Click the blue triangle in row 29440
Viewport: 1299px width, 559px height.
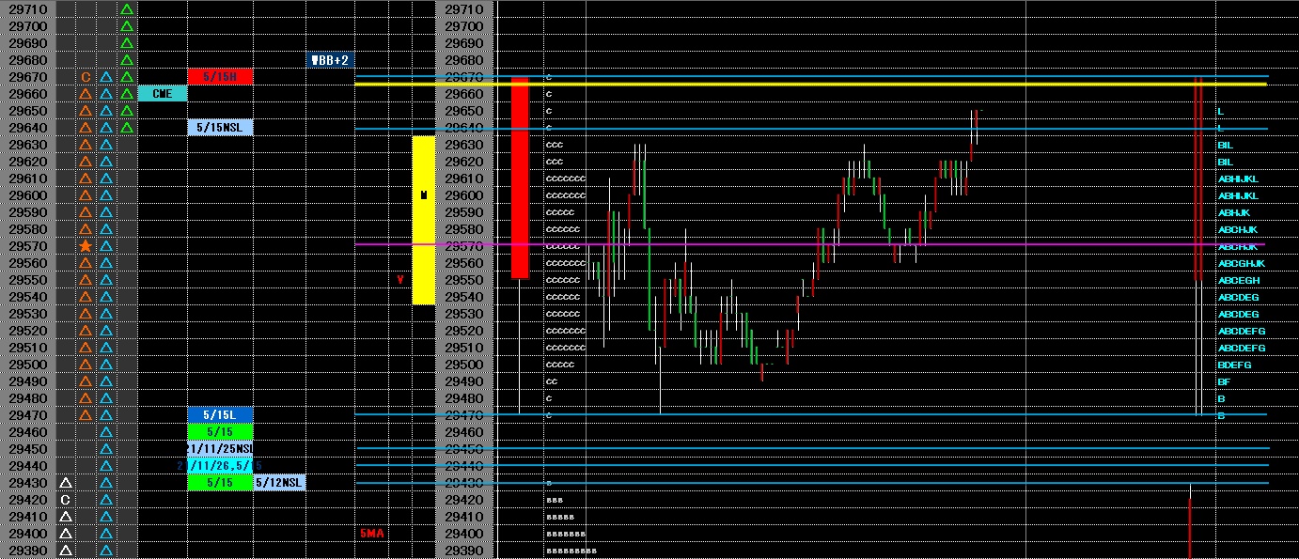(x=106, y=466)
